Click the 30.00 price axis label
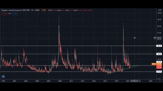 160,59
